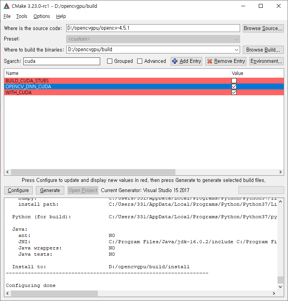Click Browse Source button
Screen dimensions: 288x301
pos(263,28)
